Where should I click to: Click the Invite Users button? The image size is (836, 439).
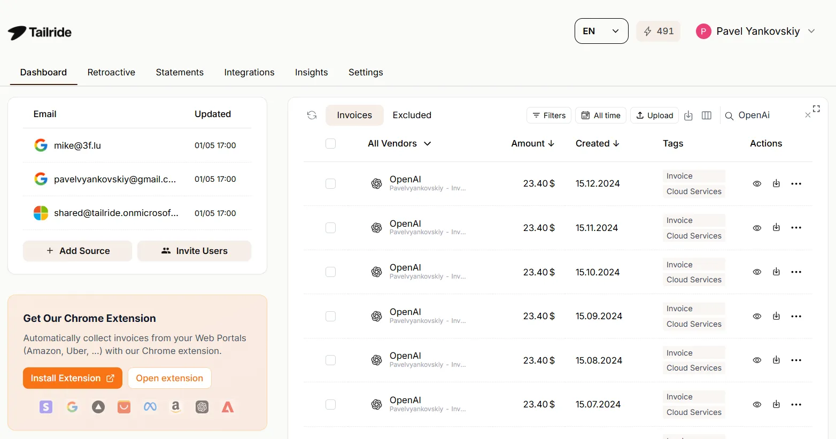pos(194,251)
